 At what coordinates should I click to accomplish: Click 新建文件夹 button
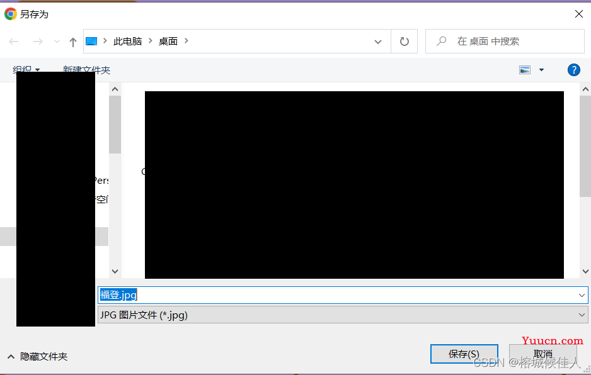pyautogui.click(x=87, y=70)
